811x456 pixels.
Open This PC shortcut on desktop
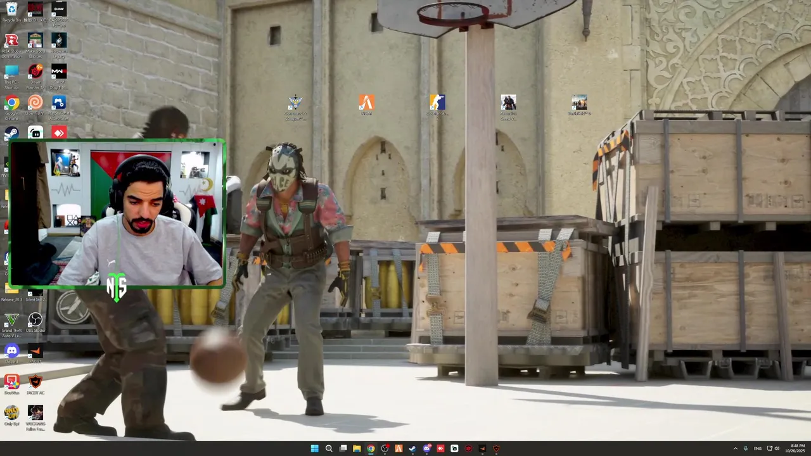click(11, 75)
